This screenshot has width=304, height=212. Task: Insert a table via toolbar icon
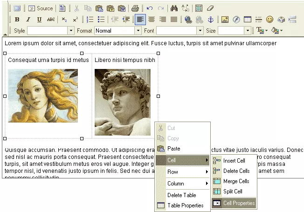(248, 20)
